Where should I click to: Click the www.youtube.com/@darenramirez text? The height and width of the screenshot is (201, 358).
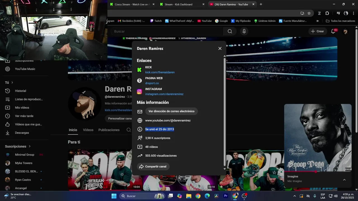pyautogui.click(x=168, y=120)
